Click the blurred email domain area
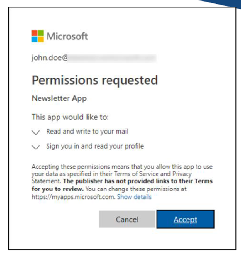Viewport: 241px width, 267px height. (112, 58)
